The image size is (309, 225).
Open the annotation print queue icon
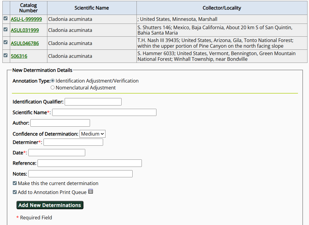tap(91, 192)
